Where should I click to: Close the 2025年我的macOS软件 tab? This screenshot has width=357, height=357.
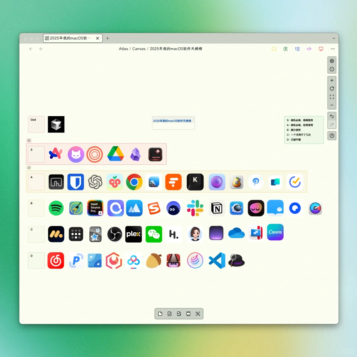98,38
